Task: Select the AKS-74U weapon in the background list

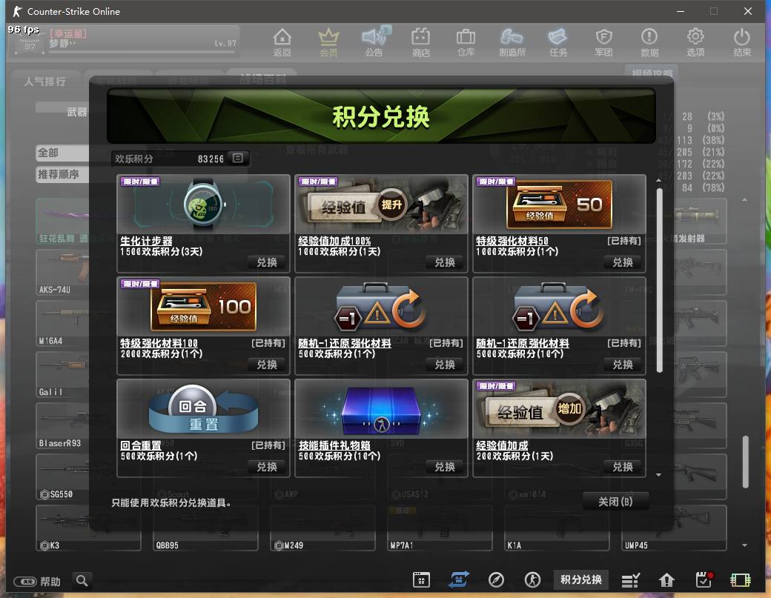Action: click(62, 272)
